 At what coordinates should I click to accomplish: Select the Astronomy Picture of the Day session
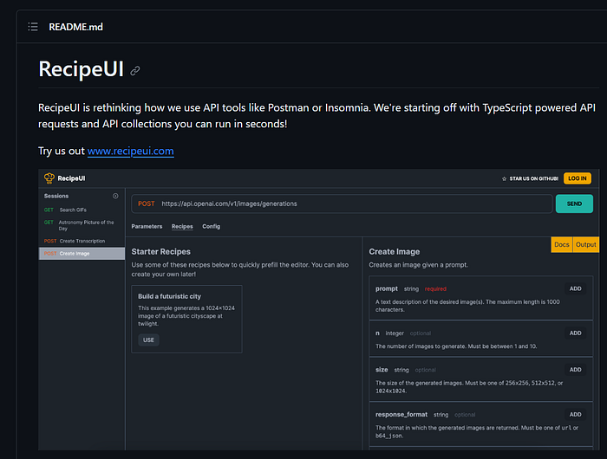[82, 225]
